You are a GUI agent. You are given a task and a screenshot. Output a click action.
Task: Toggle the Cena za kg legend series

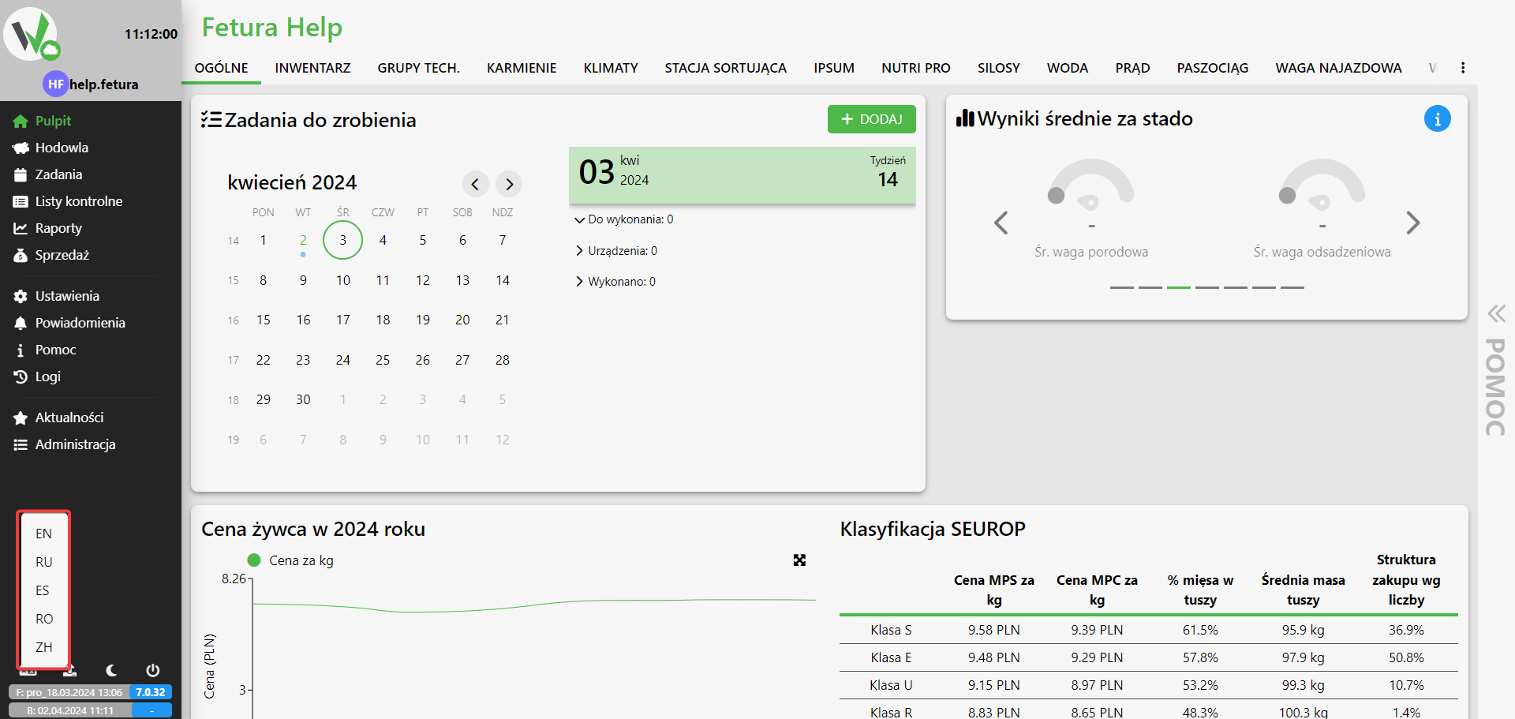tap(290, 560)
